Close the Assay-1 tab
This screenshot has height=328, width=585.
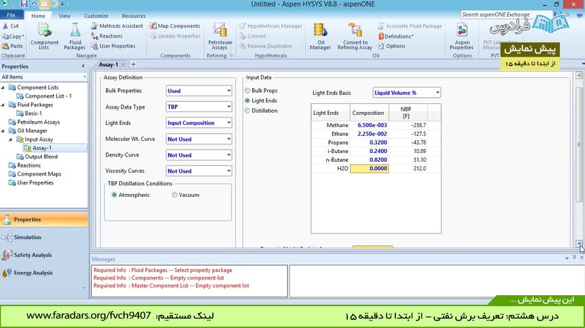click(x=123, y=65)
